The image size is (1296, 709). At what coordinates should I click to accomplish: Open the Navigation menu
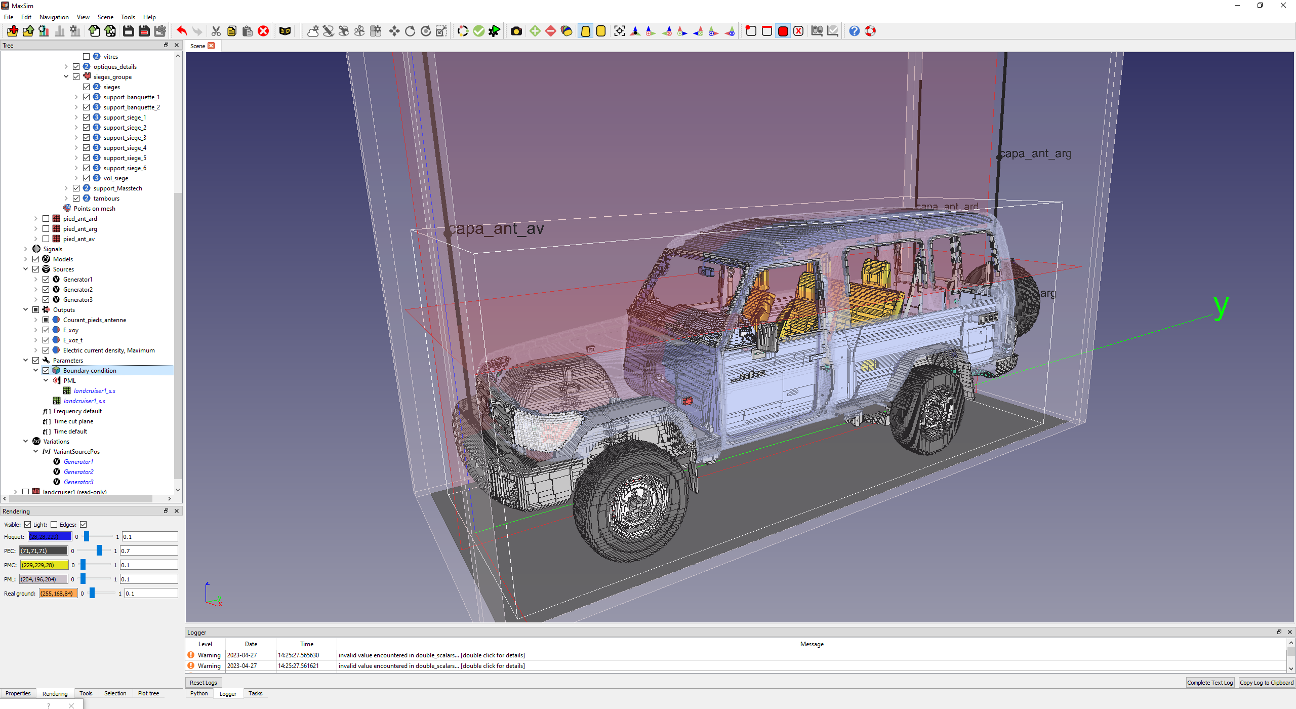click(54, 17)
